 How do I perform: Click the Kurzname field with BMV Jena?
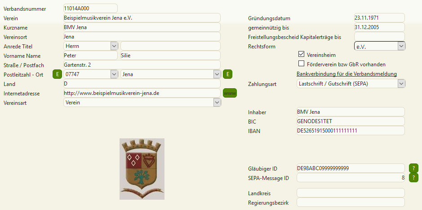[x=142, y=27]
